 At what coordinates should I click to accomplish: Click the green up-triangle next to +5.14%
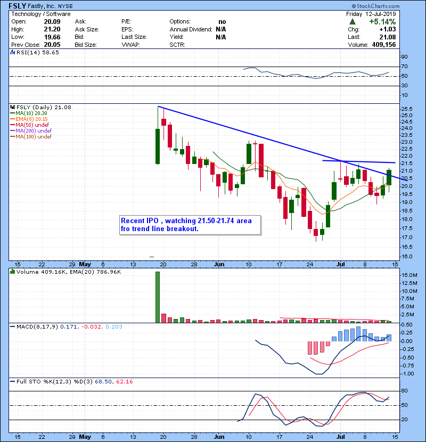(x=352, y=22)
